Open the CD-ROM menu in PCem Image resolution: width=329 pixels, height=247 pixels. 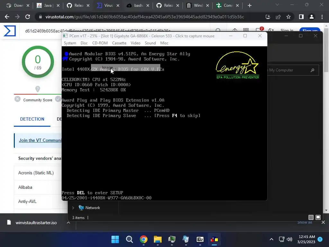pos(100,43)
